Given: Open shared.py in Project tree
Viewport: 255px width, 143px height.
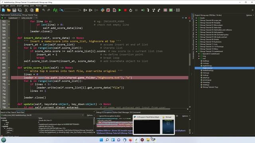Looking at the screenshot, I should pyautogui.click(x=206, y=82).
